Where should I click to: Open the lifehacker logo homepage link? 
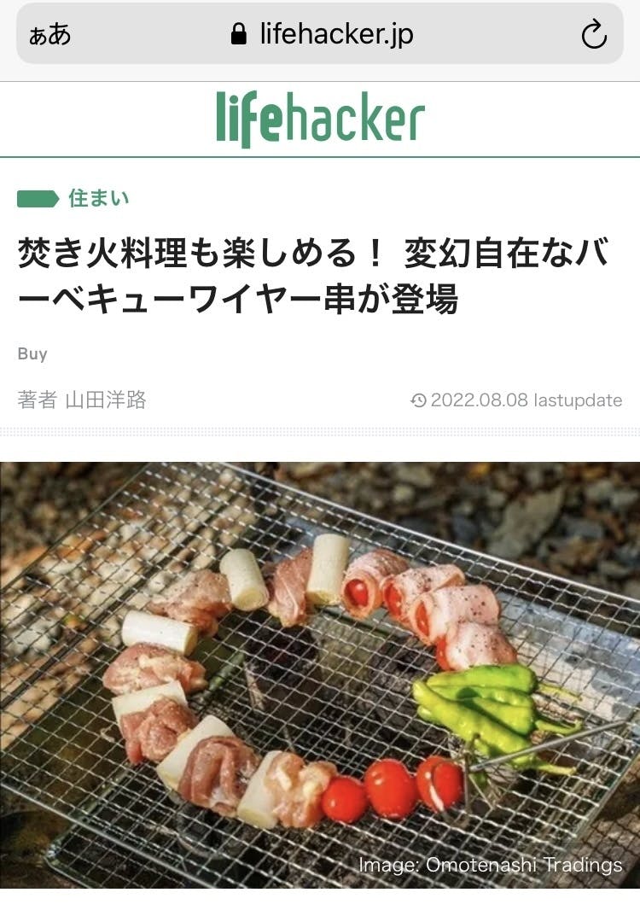[320, 119]
